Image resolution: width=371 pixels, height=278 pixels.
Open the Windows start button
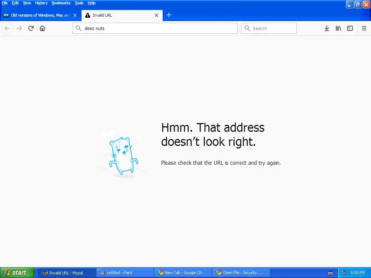tap(17, 273)
